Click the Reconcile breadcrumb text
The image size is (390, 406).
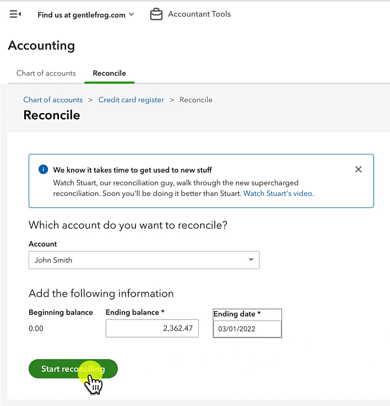click(x=196, y=100)
